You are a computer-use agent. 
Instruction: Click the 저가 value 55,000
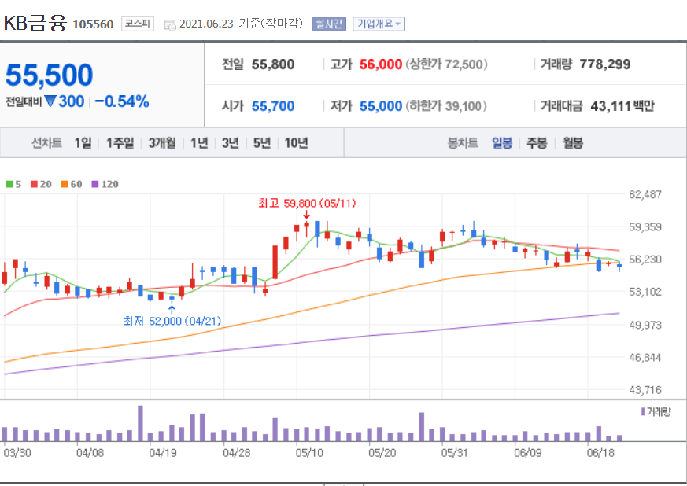381,106
